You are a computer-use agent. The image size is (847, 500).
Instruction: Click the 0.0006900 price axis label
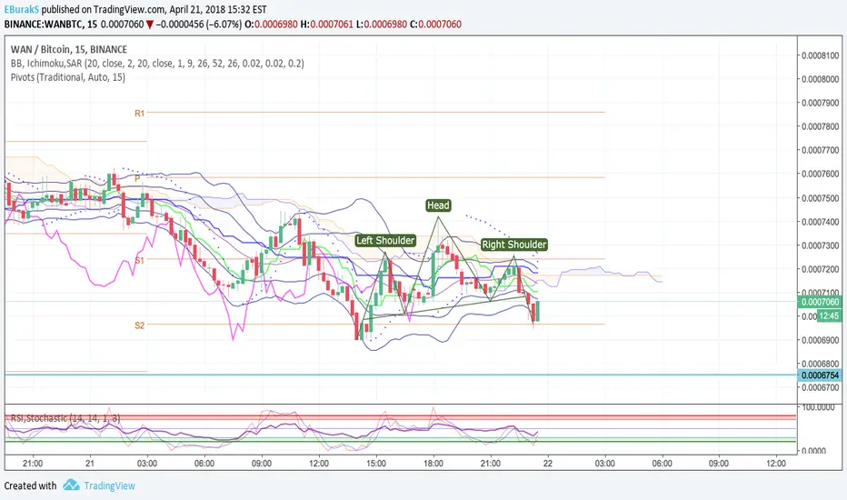(820, 340)
